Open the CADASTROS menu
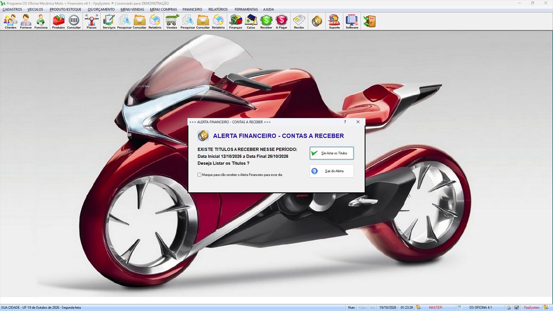 12,9
